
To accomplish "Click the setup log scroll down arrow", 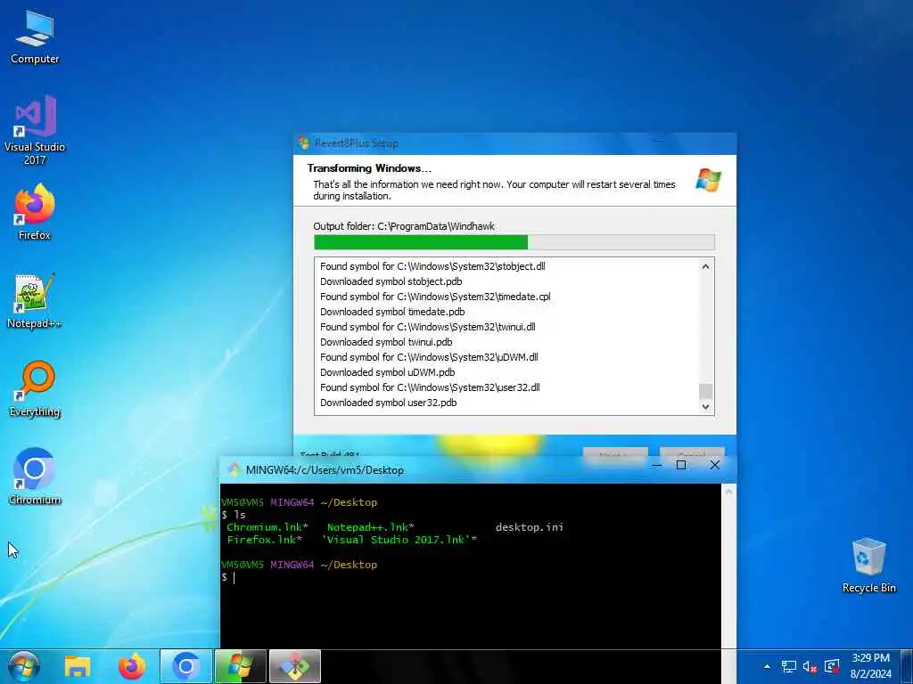I will coord(706,406).
